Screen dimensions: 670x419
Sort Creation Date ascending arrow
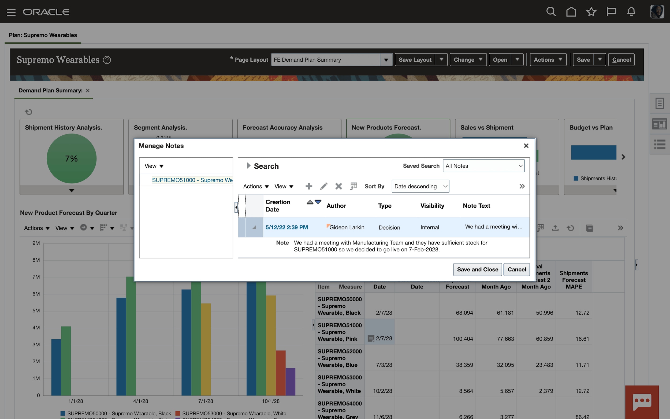310,202
